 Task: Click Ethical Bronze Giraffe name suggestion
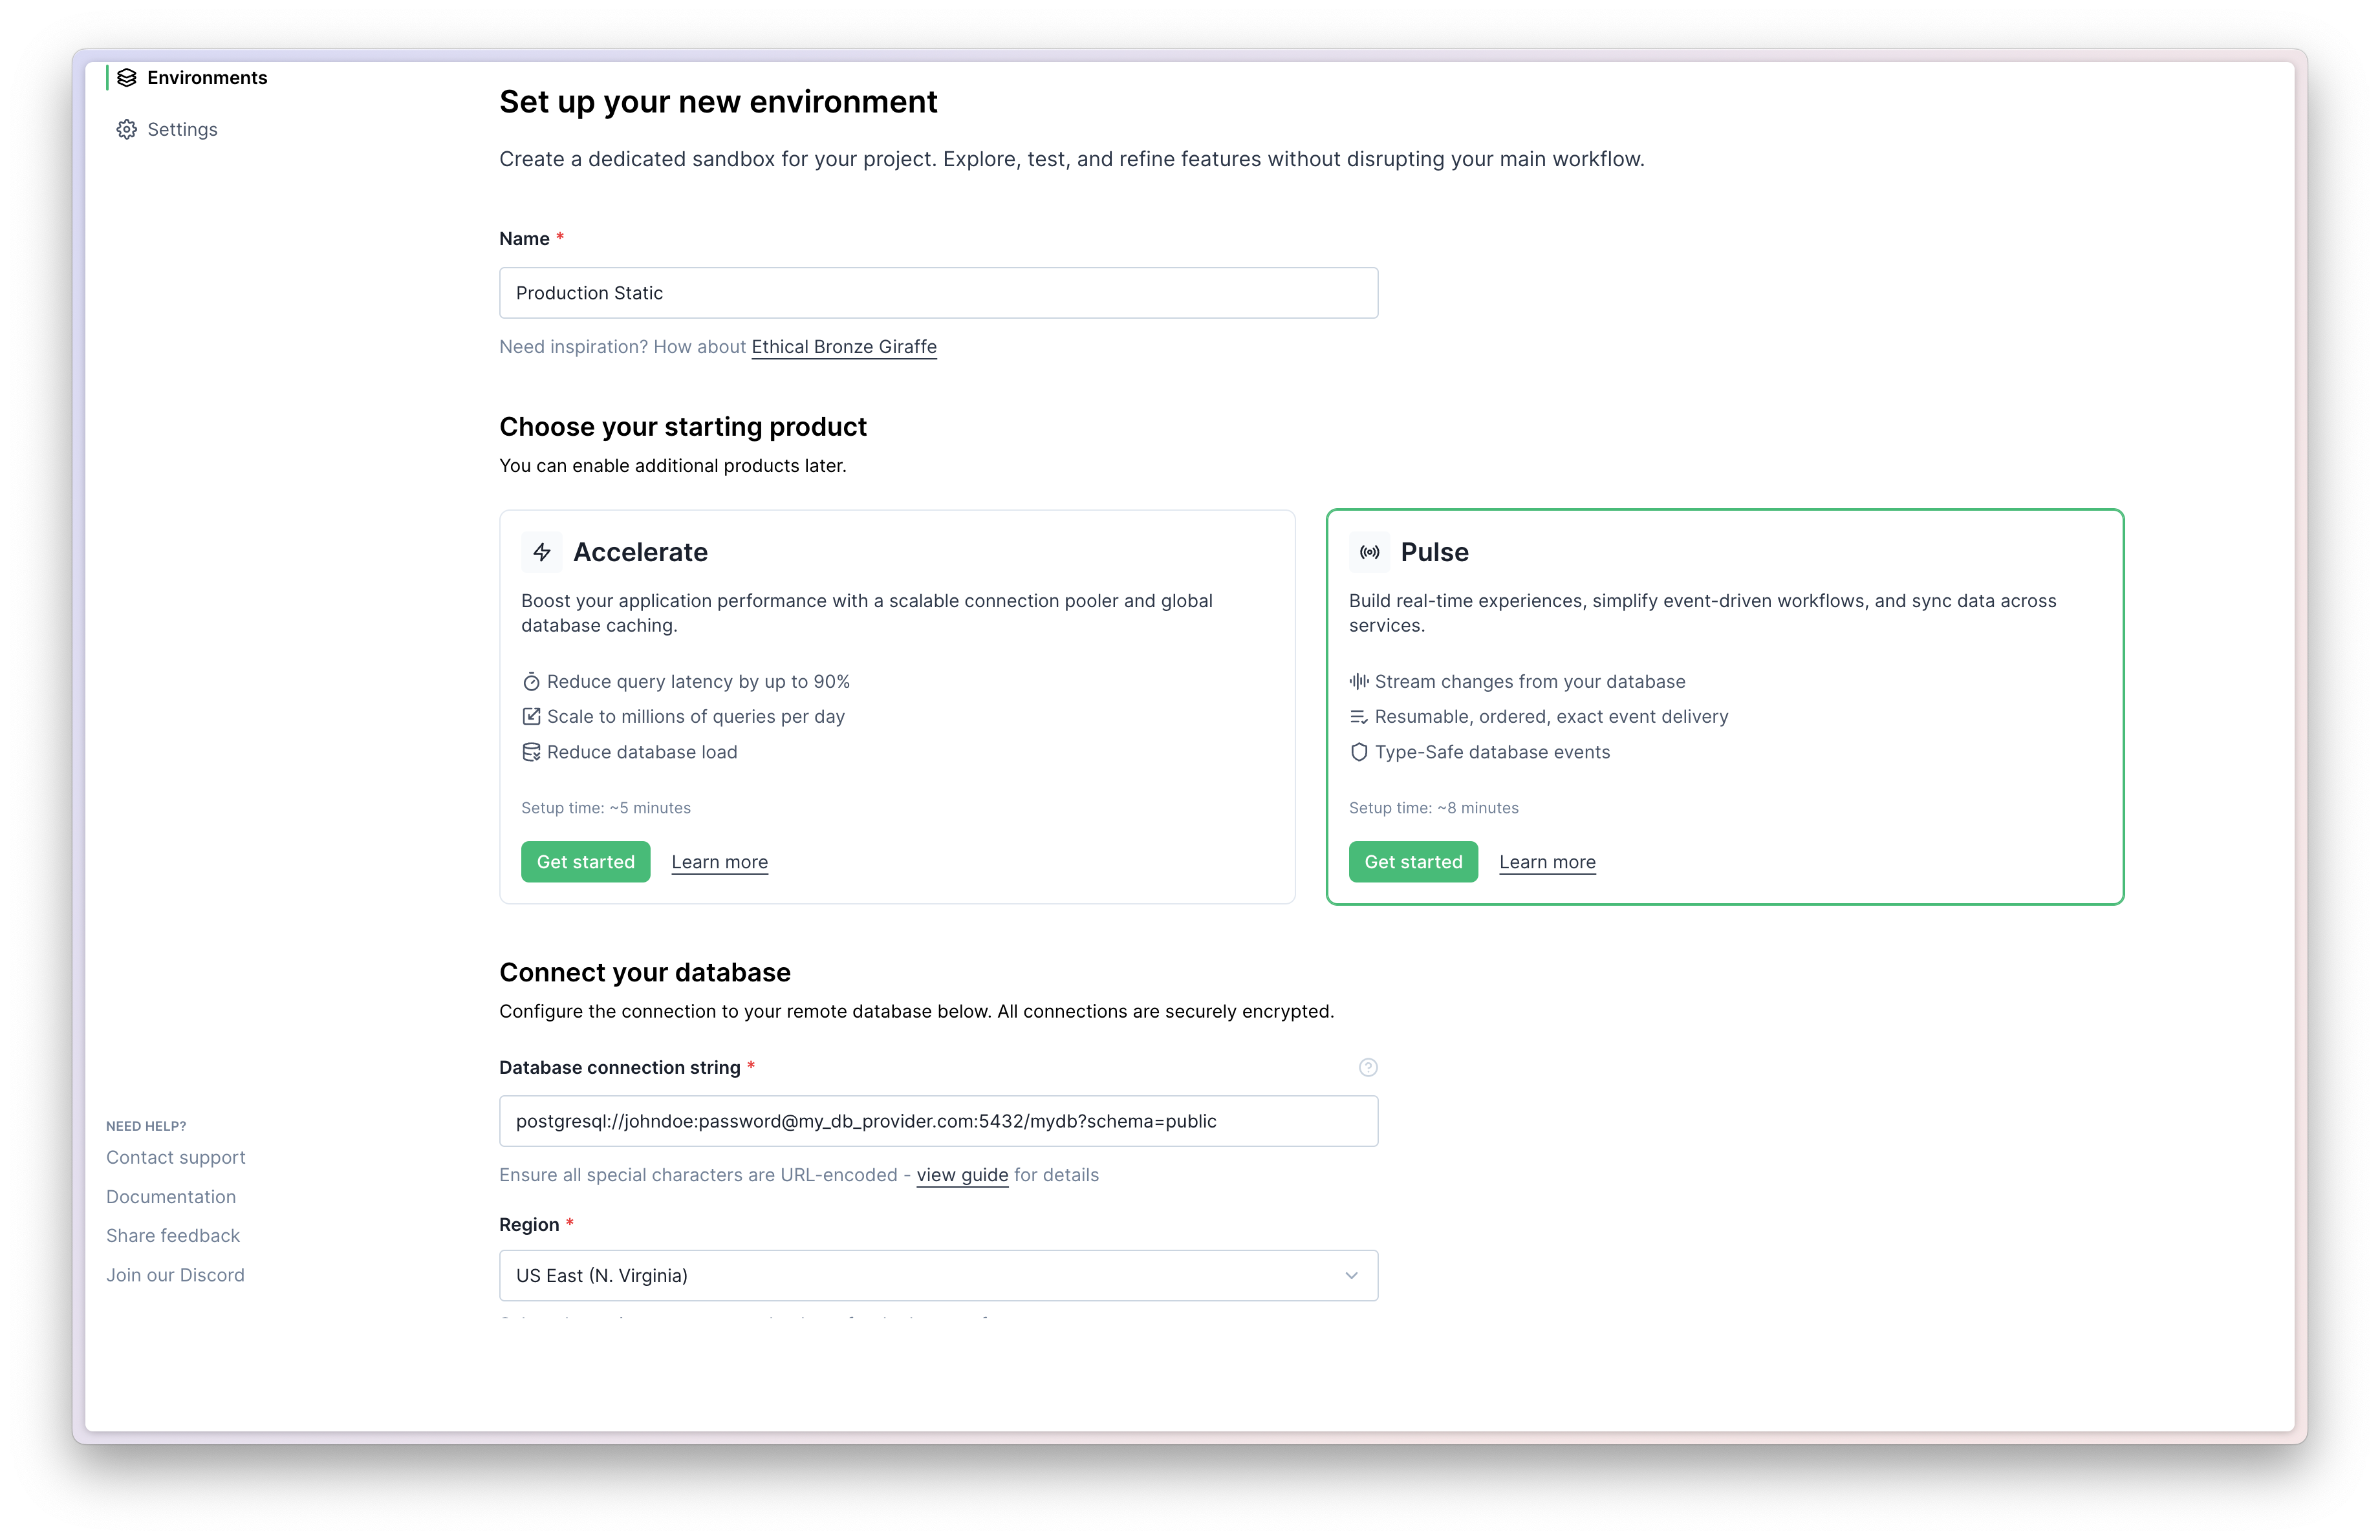[x=845, y=345]
